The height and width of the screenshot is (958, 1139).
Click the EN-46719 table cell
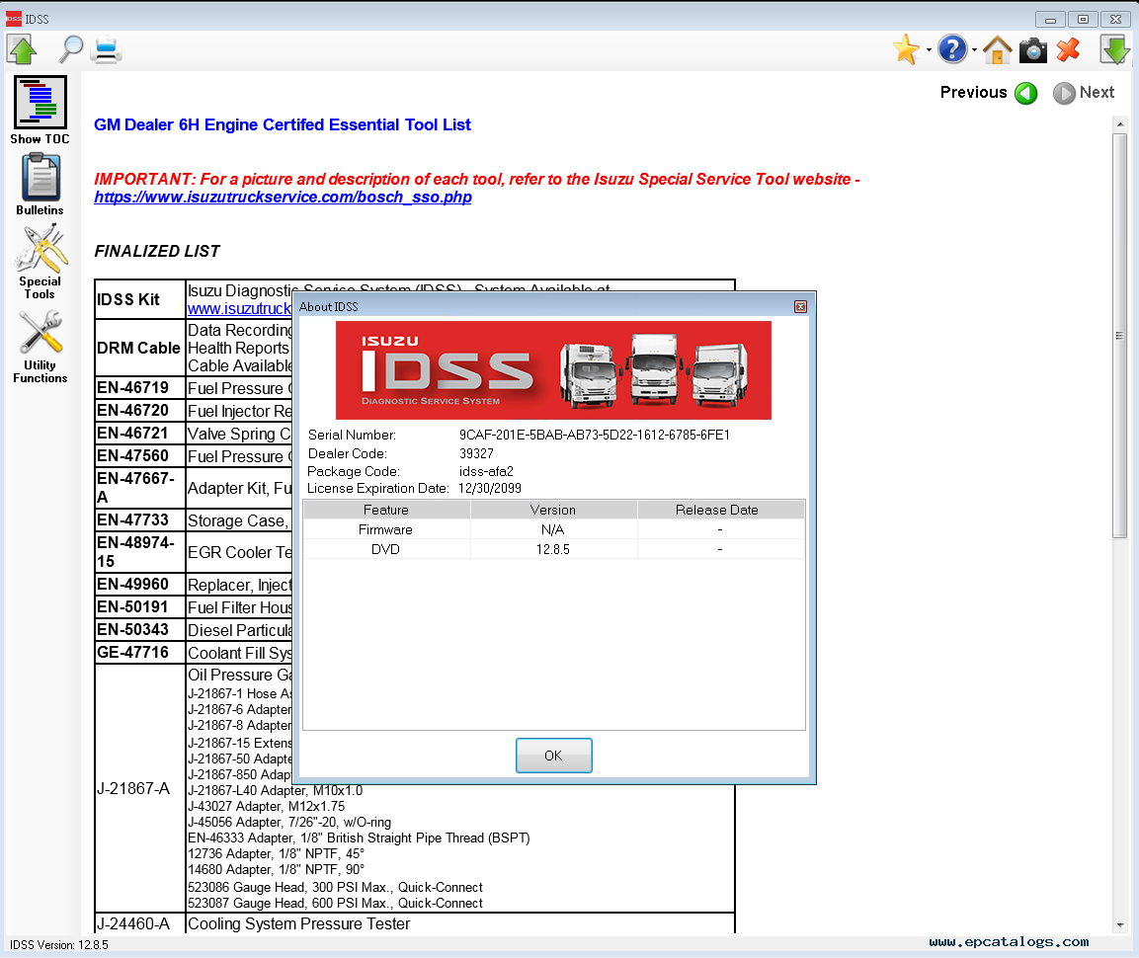[x=140, y=388]
